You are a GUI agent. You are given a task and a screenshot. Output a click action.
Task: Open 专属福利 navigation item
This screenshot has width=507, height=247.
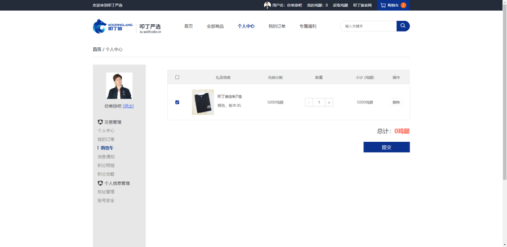point(308,26)
